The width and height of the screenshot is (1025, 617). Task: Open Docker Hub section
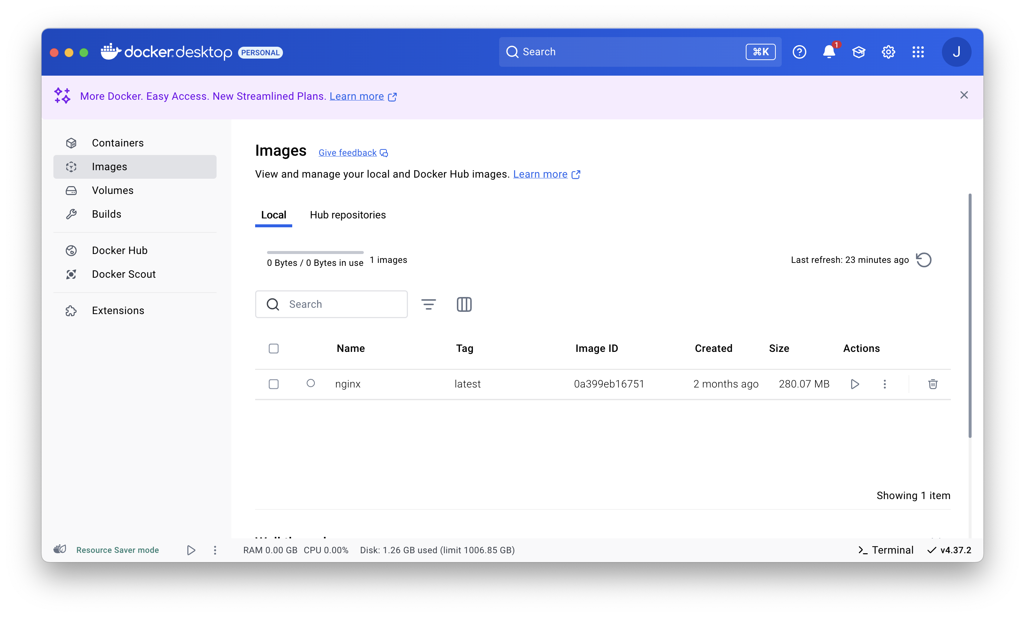point(135,250)
